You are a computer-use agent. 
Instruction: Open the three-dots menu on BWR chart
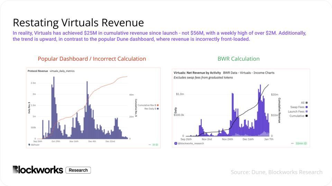(292, 143)
